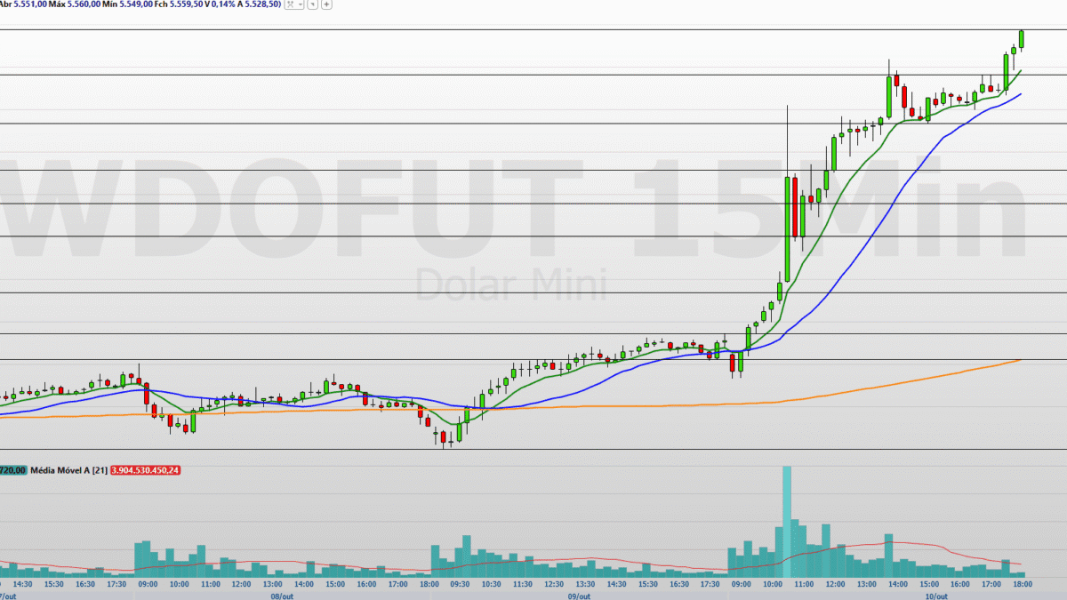Select the topmost horizontal price line
The image size is (1067, 600).
533,30
